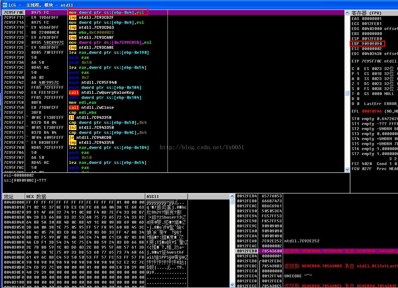398x288 pixels.
Task: Click the hex dump scrollbar down arrow
Action: click(232, 285)
